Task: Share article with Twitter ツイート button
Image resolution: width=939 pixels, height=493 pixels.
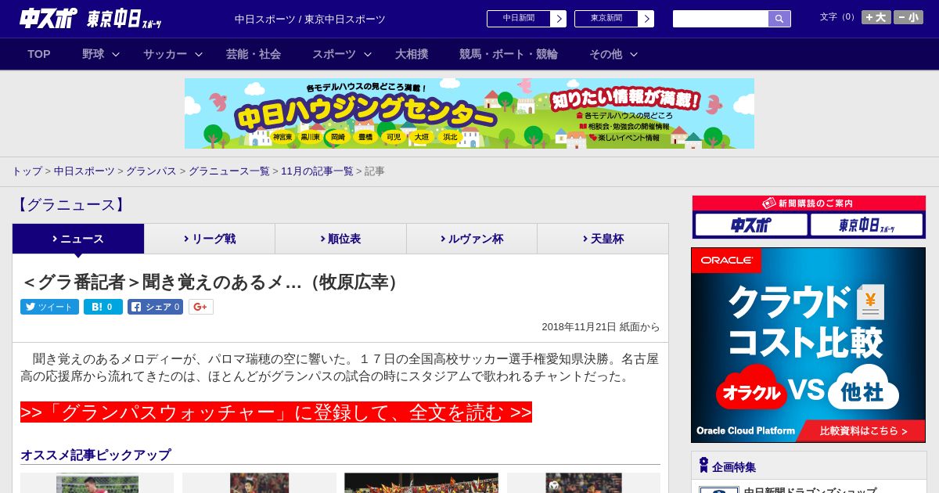Action: (49, 307)
